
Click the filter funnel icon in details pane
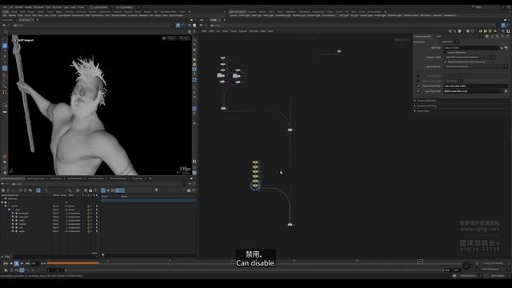(156, 190)
